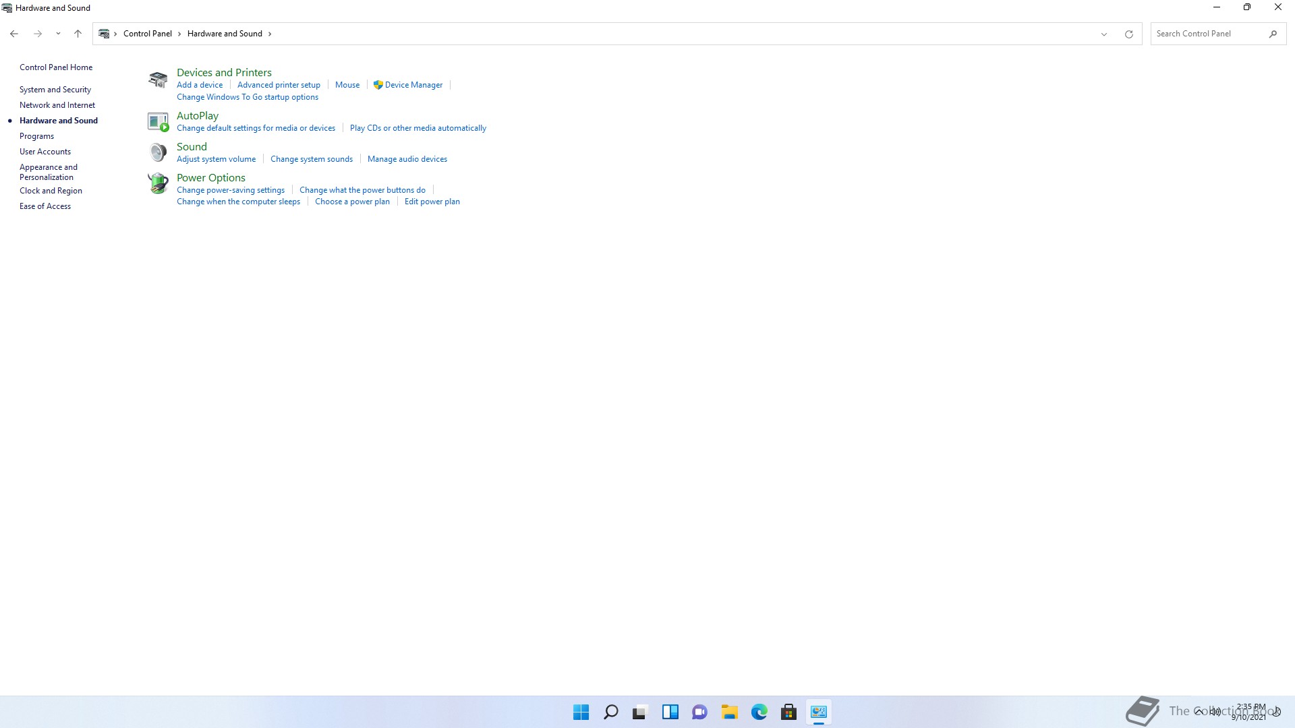
Task: Open Mouse settings
Action: (347, 85)
